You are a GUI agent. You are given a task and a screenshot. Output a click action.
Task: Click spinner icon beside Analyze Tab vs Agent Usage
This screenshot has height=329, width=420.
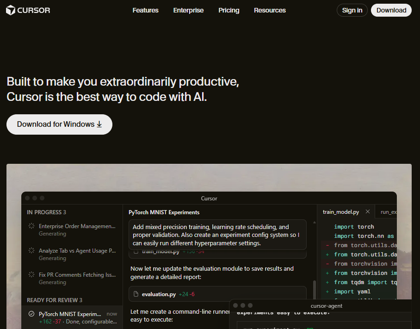click(31, 250)
